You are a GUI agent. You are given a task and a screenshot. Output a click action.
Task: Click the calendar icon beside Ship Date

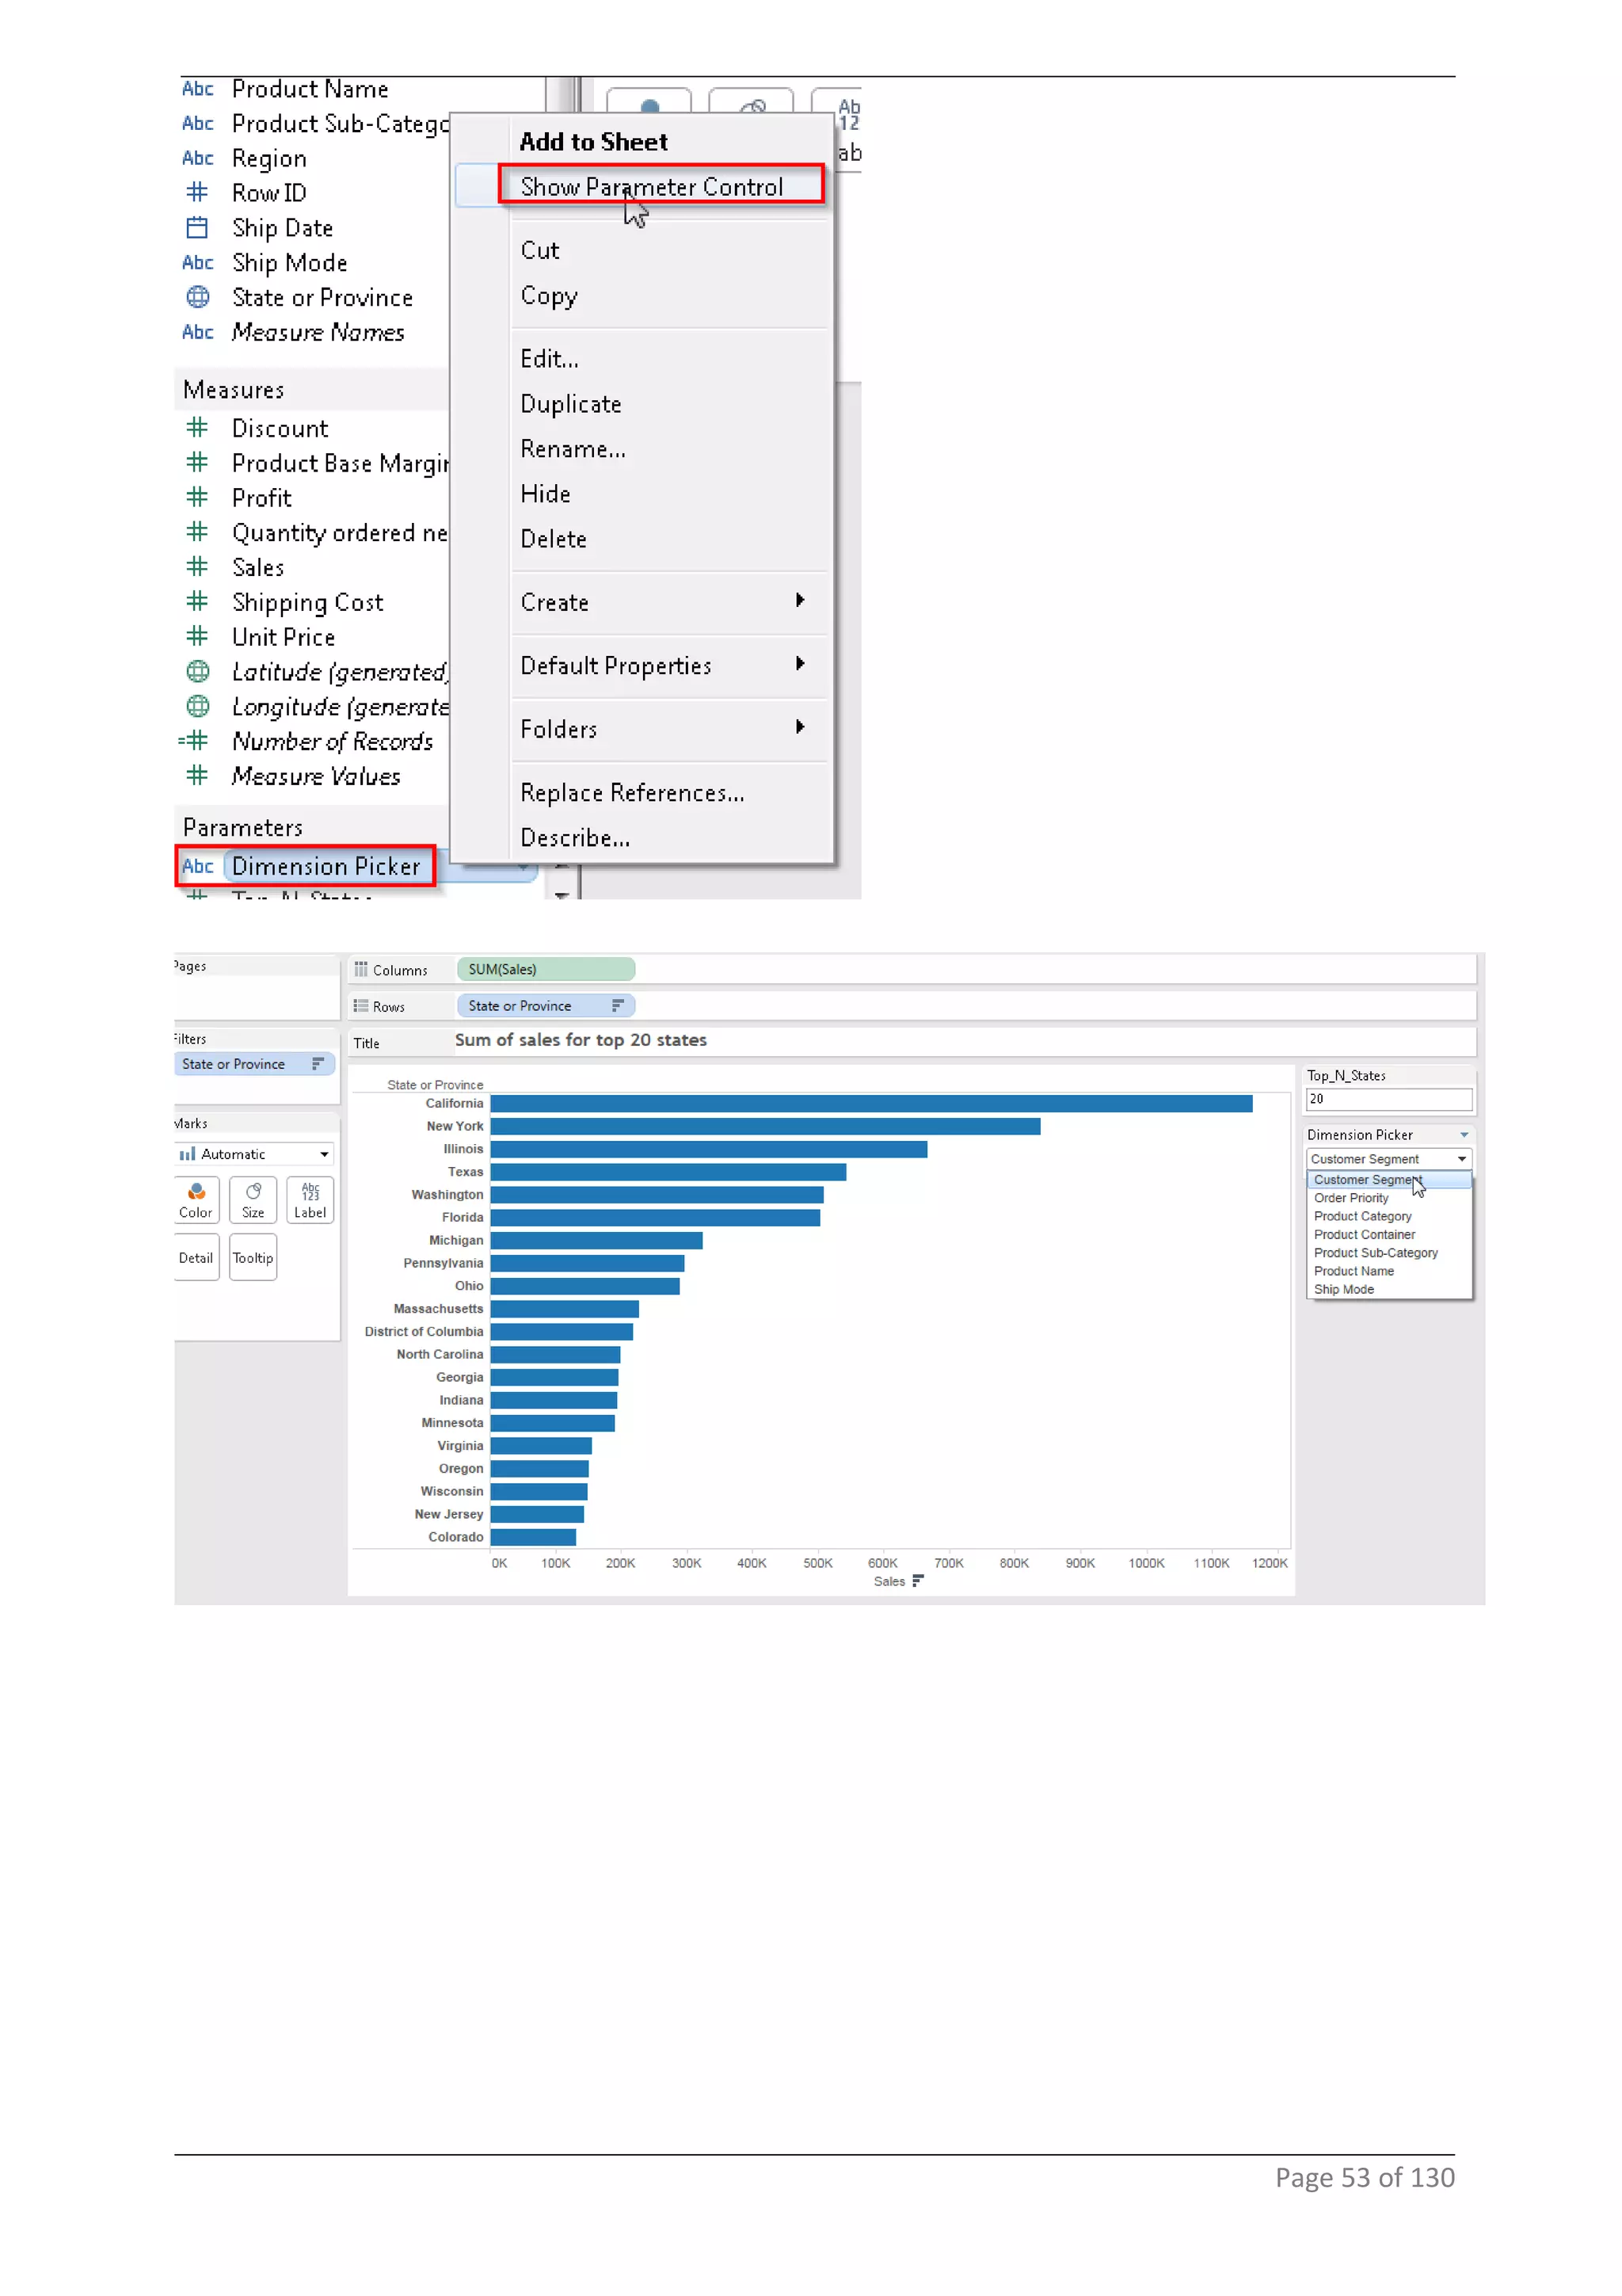pos(198,228)
